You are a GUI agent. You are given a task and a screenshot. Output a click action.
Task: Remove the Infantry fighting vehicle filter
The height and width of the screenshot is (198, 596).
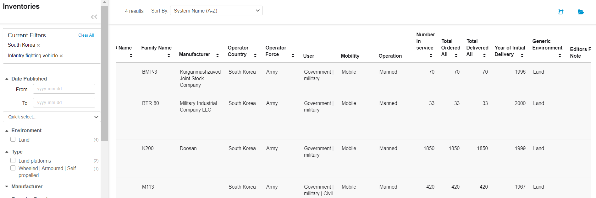(61, 56)
